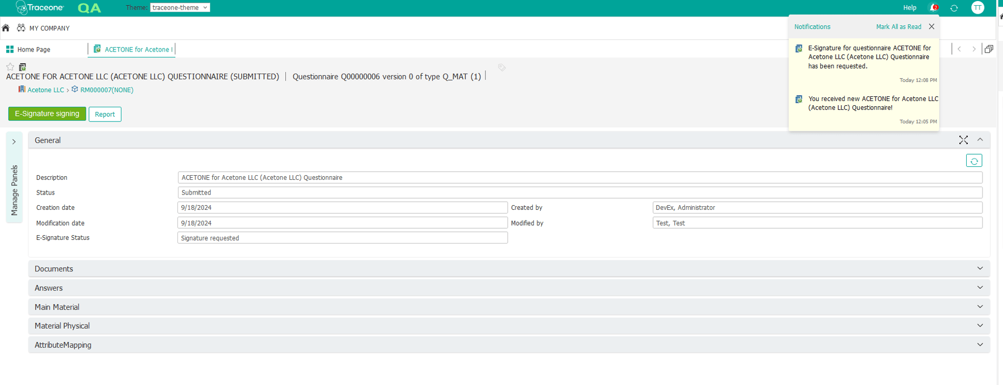Collapse the General section
The width and height of the screenshot is (1003, 385).
980,140
